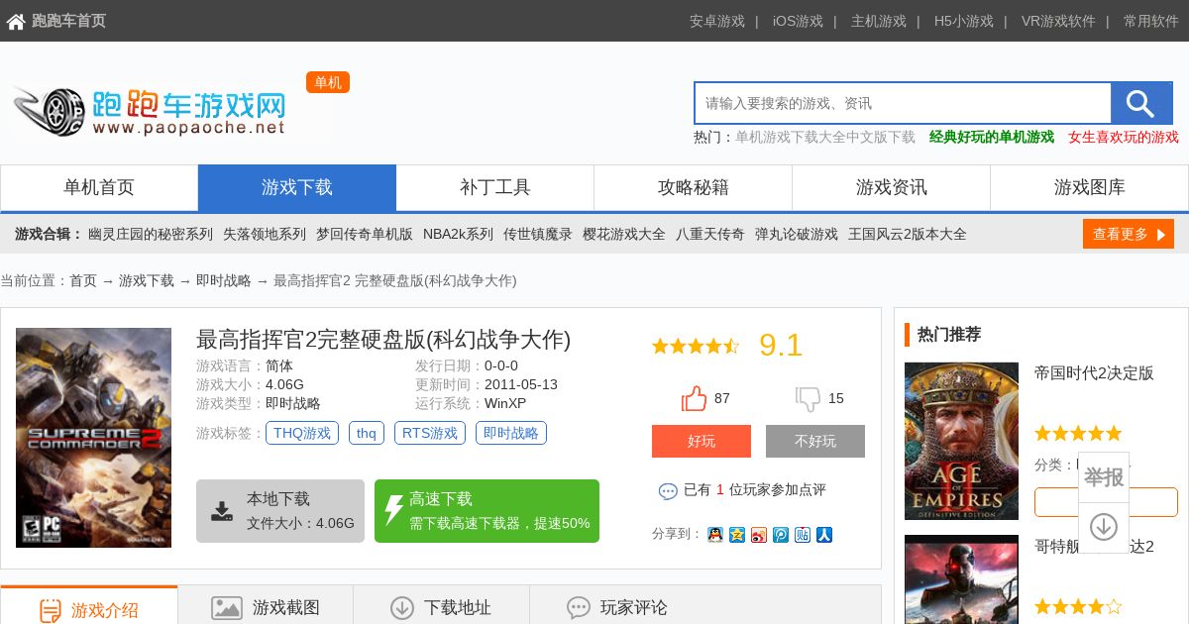The width and height of the screenshot is (1189, 624).
Task: Vote with the red 好玩 button
Action: pos(702,441)
